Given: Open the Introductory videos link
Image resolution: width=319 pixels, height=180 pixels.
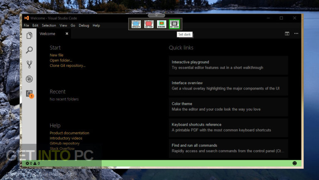Looking at the screenshot, I should point(66,138).
